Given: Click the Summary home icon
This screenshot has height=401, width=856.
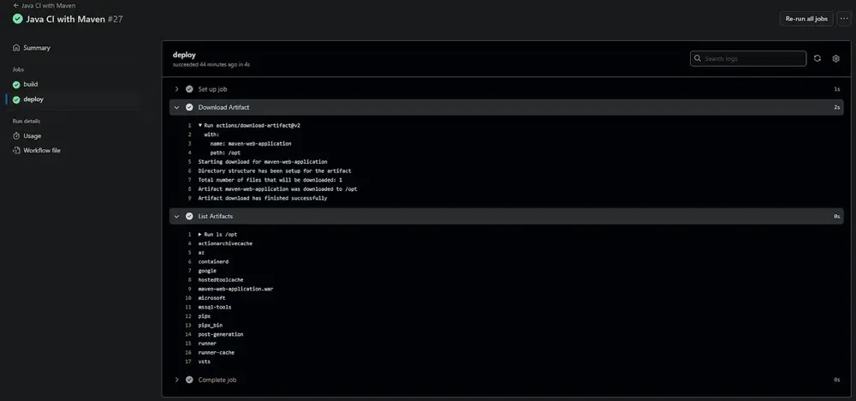Looking at the screenshot, I should pos(16,48).
